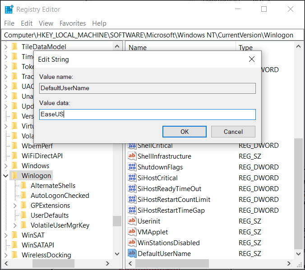
Task: Expand the GPExtensions subkey
Action: click(x=15, y=206)
